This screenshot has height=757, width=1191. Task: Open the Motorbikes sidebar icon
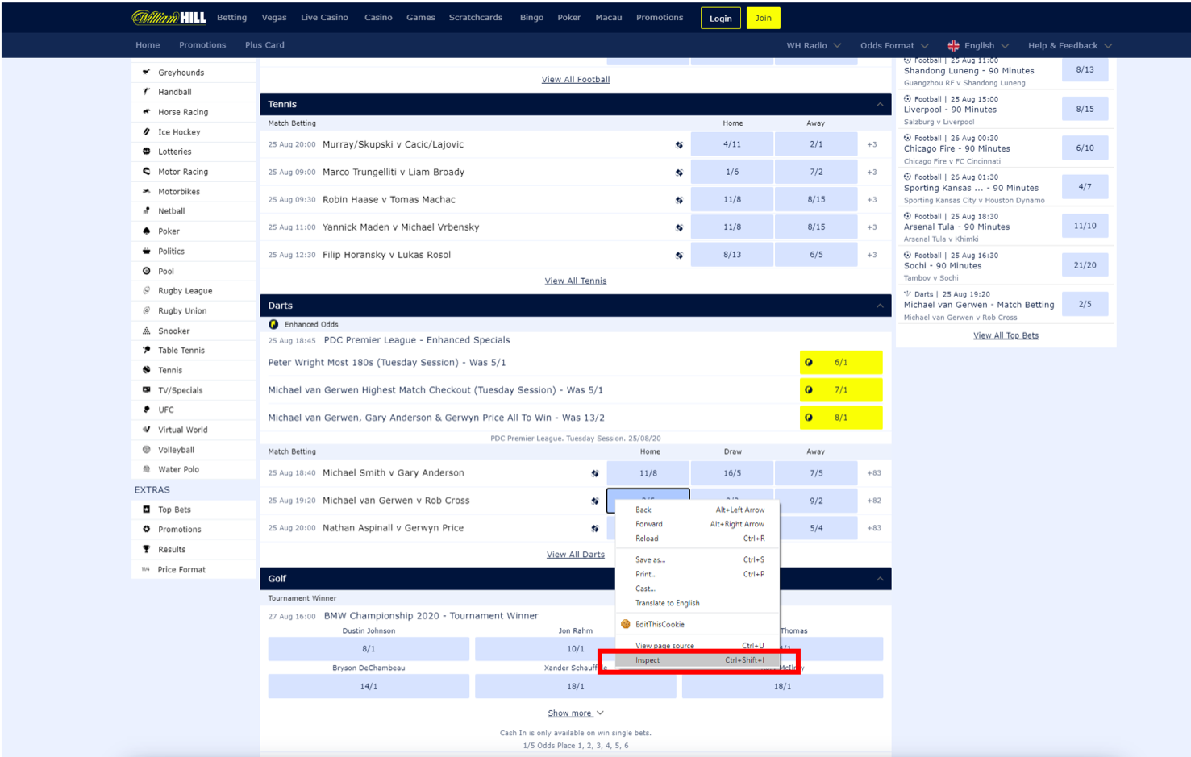(146, 191)
